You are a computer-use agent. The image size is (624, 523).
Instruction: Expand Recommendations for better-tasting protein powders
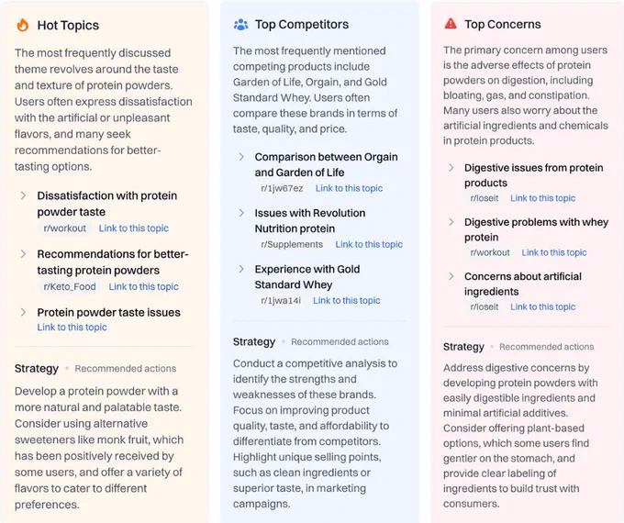pyautogui.click(x=24, y=254)
